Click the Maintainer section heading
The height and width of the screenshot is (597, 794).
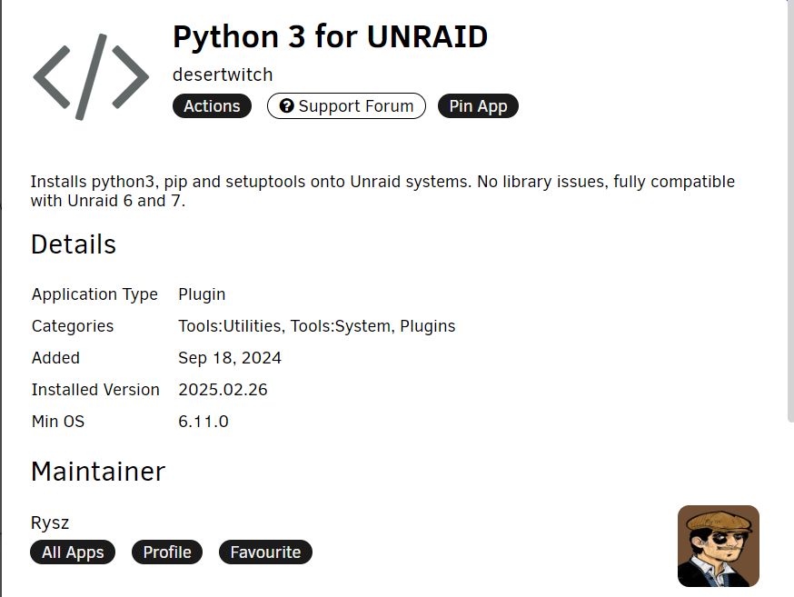[x=98, y=472]
